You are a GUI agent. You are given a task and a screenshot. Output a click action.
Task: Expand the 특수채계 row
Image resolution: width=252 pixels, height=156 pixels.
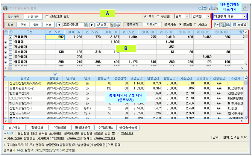tap(6, 52)
